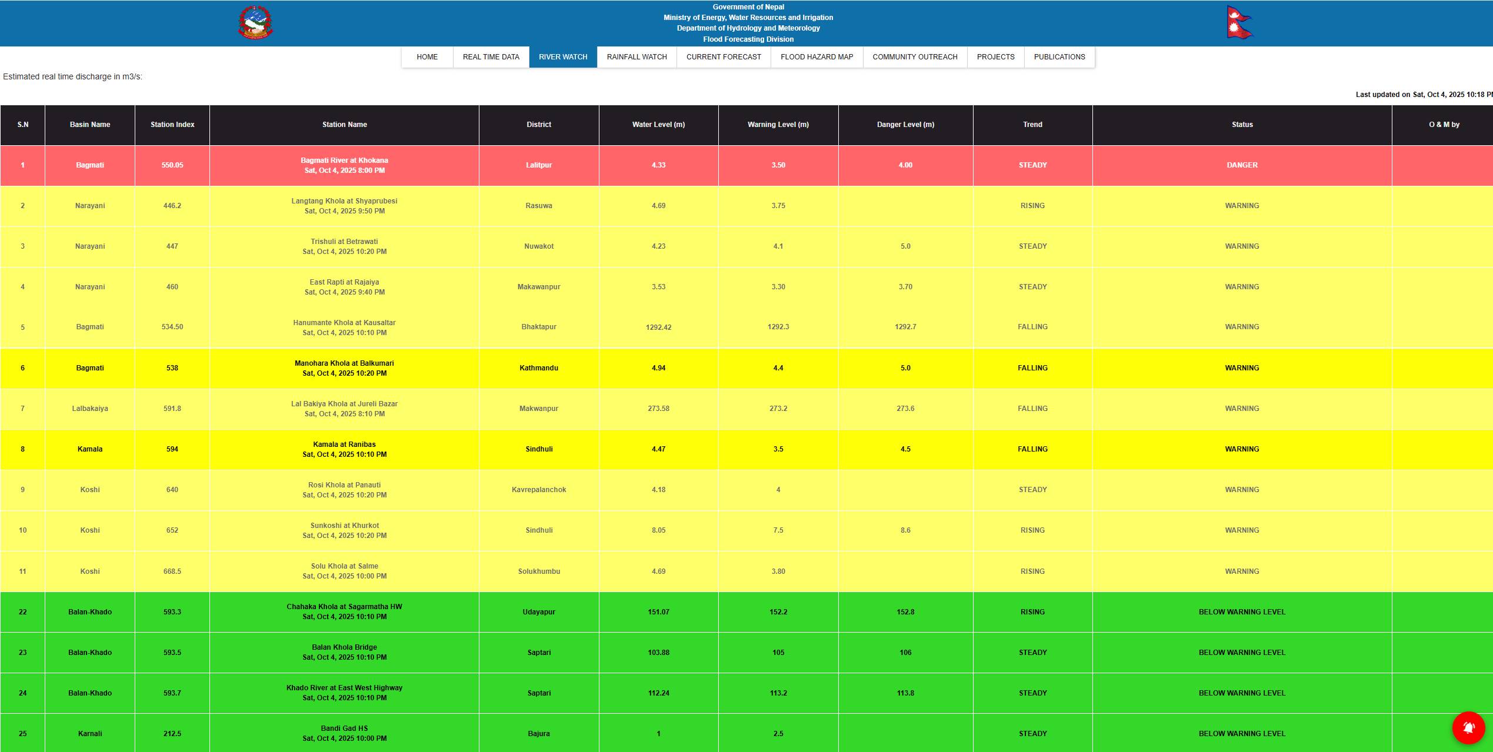
Task: Click the Government of Nepal emblem logo
Action: pyautogui.click(x=255, y=23)
